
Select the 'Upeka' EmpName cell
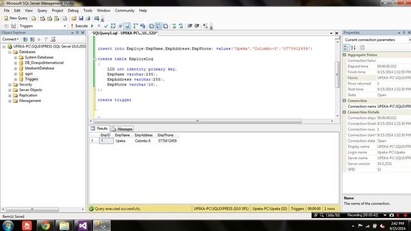[x=123, y=141]
